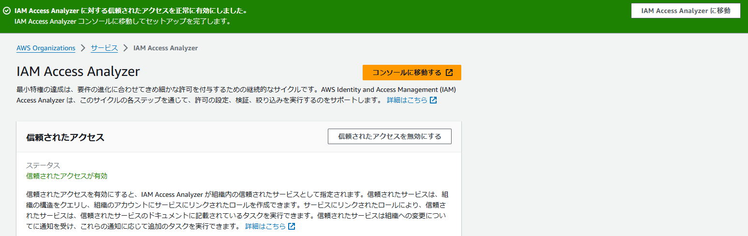Click breadcrumb chevron after AWS Organizations
Viewport: 748px width, 236px height.
point(83,48)
